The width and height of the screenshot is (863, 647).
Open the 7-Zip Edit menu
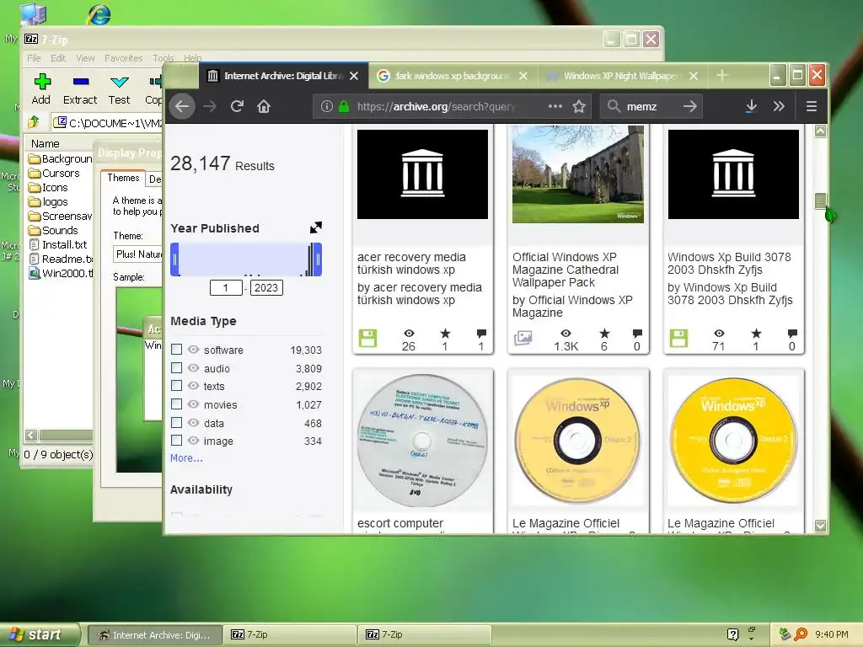[58, 58]
